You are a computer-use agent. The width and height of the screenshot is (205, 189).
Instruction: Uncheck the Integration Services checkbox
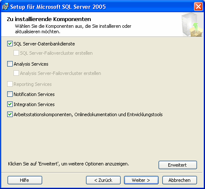10,104
